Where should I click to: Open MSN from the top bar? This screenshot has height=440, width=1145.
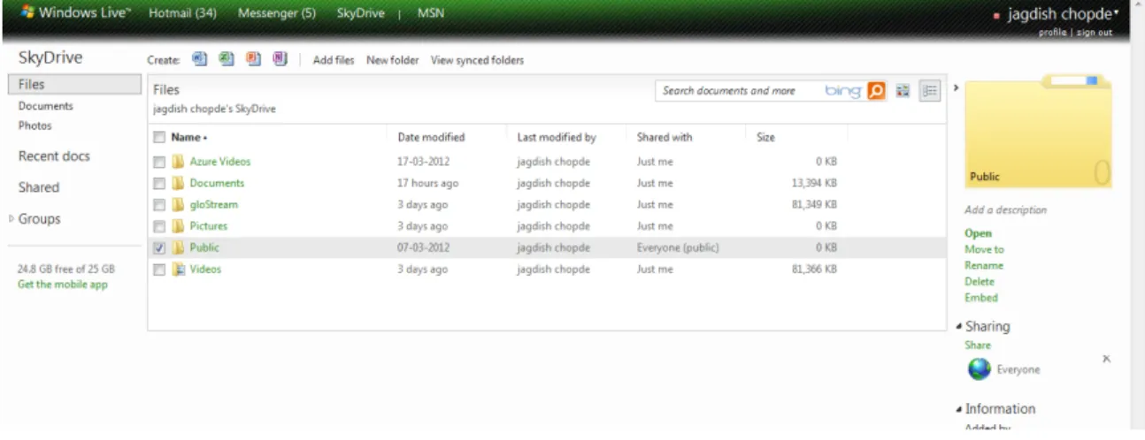431,13
